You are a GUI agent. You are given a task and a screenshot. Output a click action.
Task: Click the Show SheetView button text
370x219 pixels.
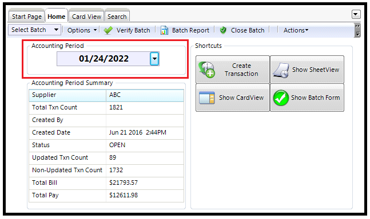point(316,70)
